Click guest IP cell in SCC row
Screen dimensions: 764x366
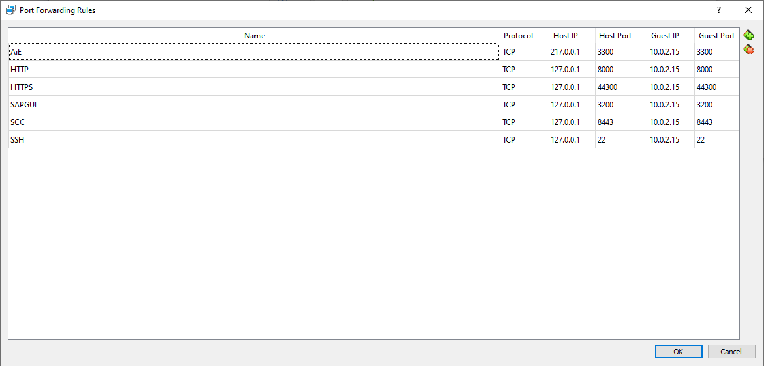665,122
